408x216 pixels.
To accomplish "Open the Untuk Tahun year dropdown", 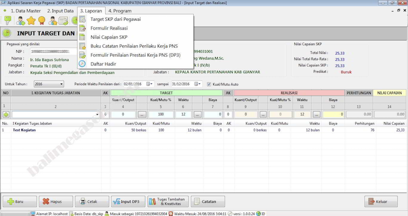I will point(53,84).
